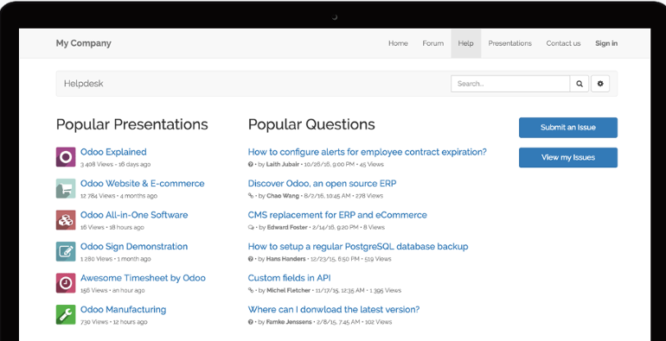Open the teal Odoo Sign Demonstration icon
Viewport: 666px width, 341px height.
[66, 251]
